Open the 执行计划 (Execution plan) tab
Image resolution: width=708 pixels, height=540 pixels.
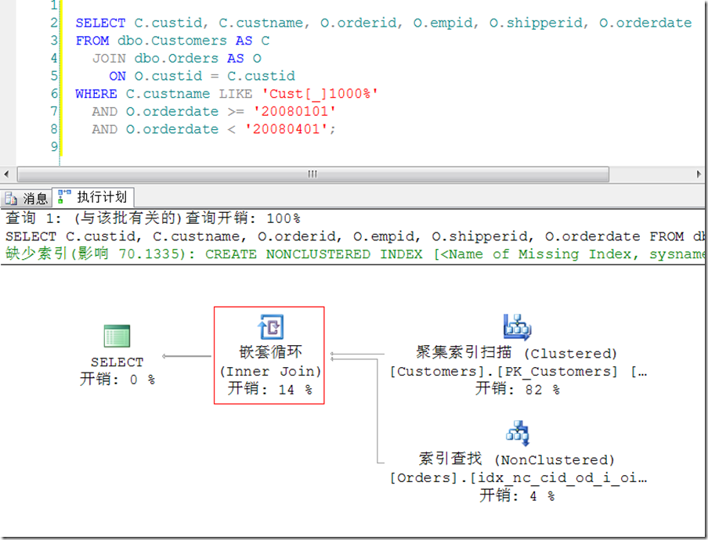tap(93, 197)
